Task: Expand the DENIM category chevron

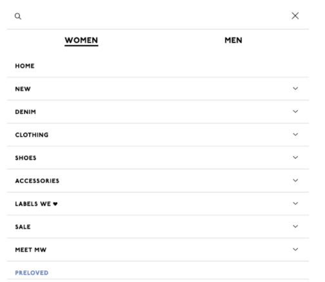Action: 295,111
